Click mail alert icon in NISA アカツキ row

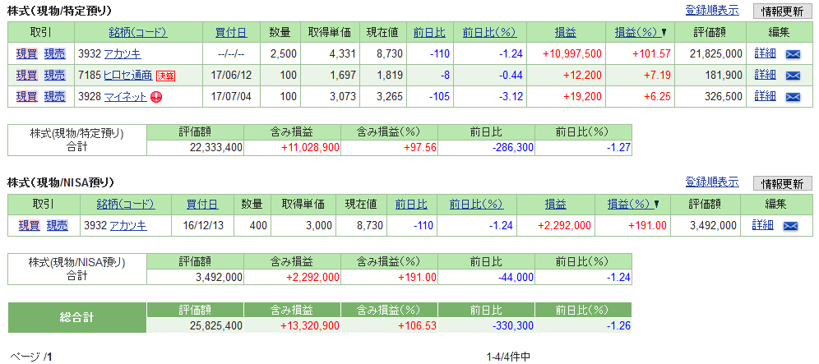click(789, 226)
